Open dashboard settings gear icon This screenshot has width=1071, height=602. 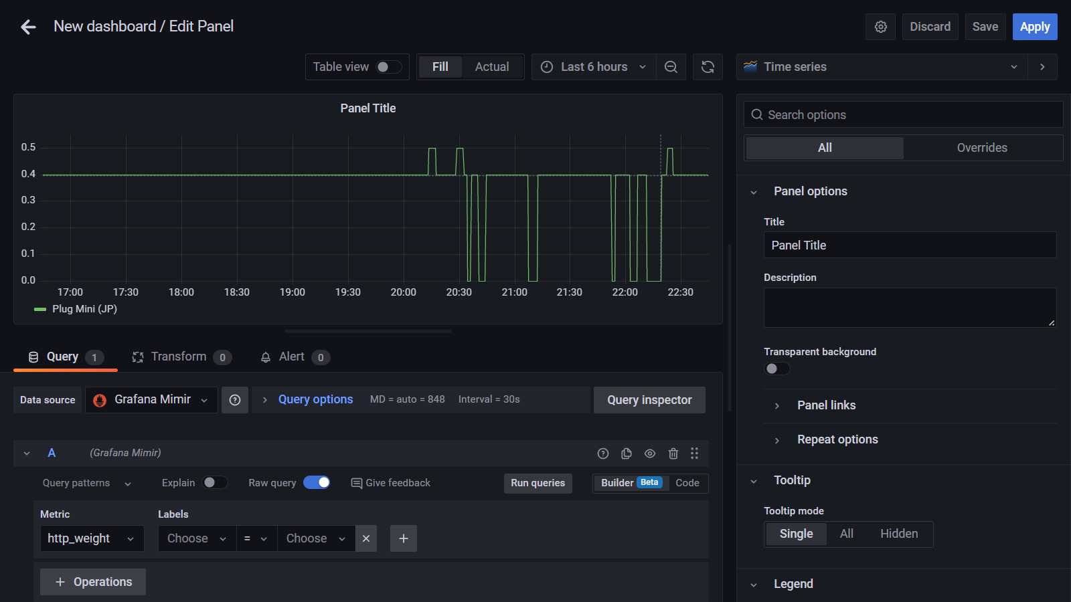(880, 27)
